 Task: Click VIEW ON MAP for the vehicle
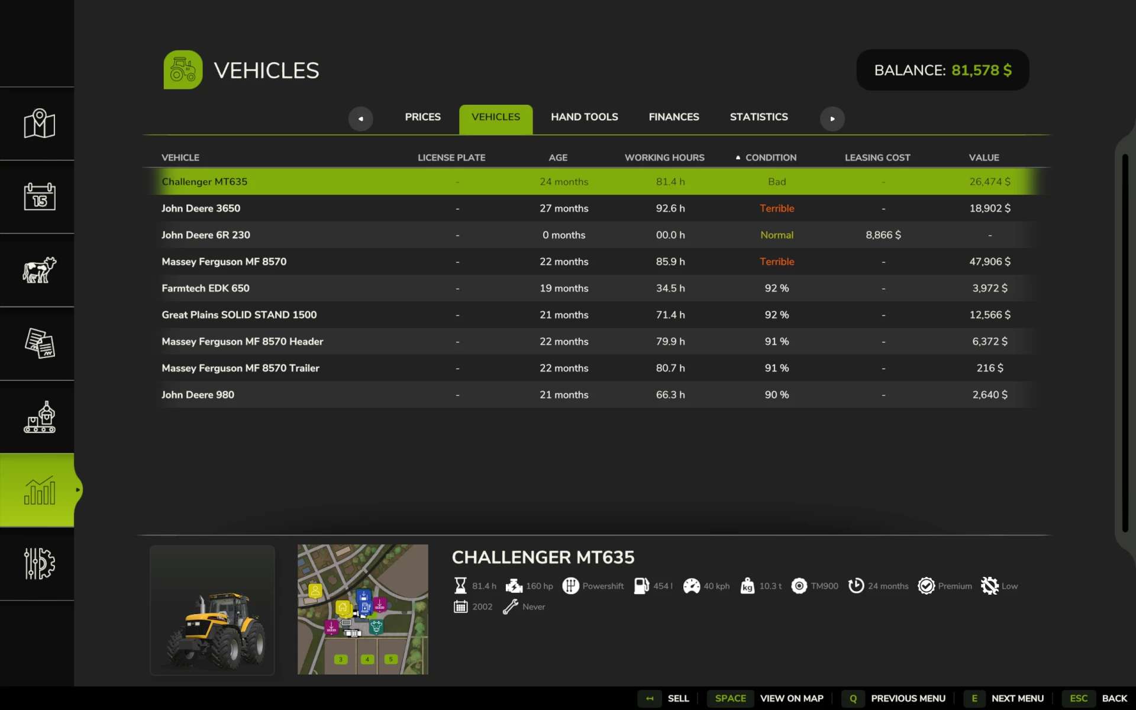tap(791, 698)
